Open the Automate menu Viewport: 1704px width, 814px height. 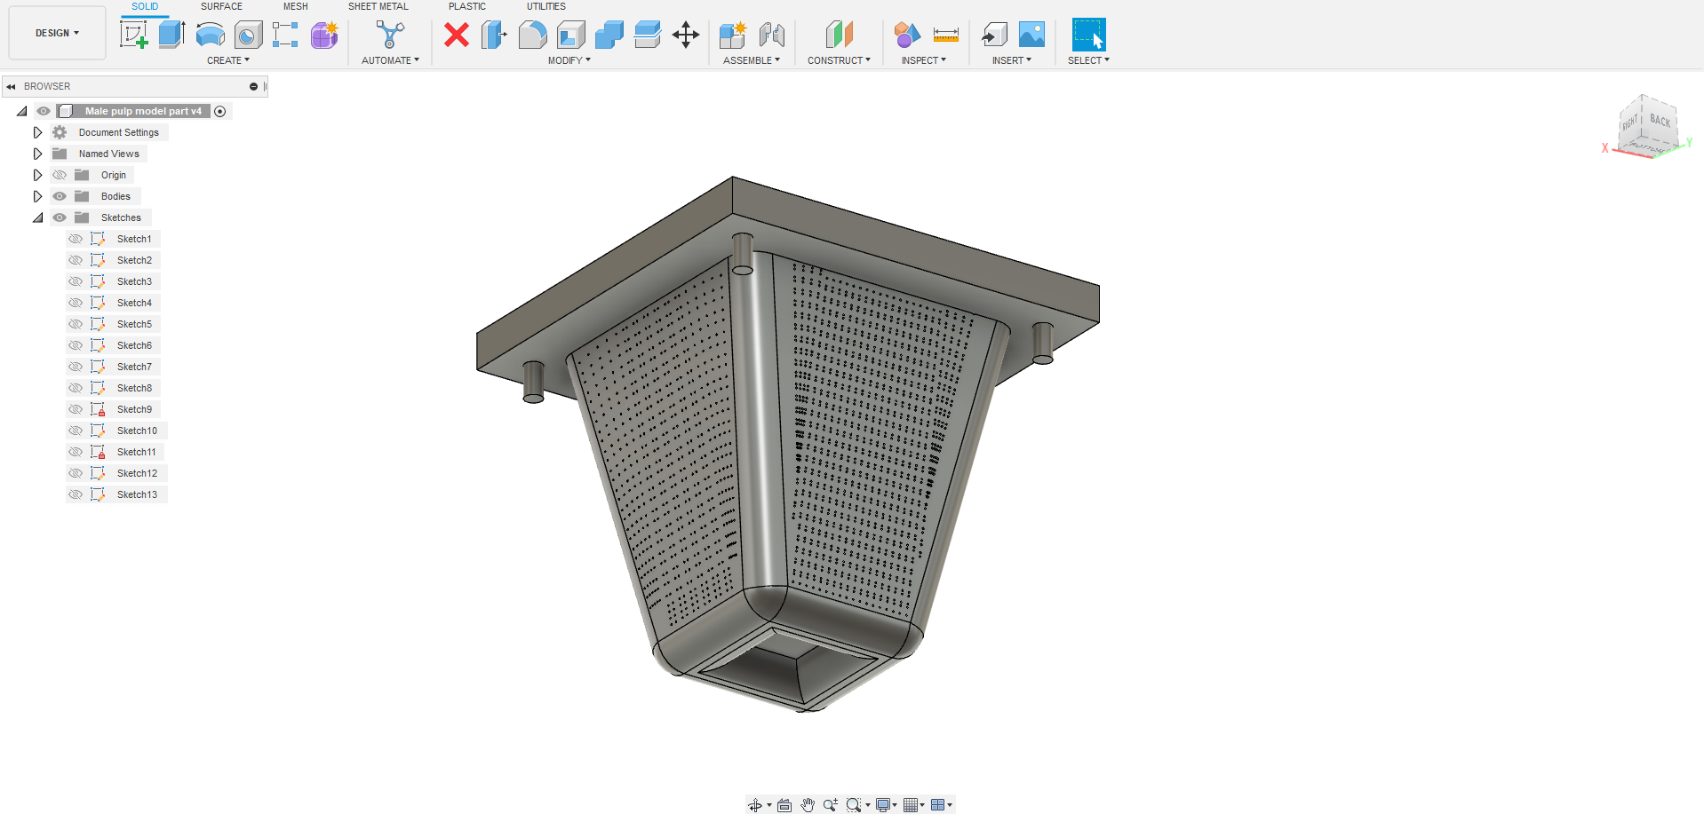[x=390, y=60]
